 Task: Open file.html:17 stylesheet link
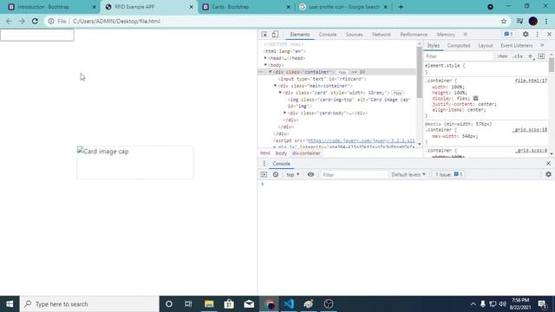(x=531, y=81)
